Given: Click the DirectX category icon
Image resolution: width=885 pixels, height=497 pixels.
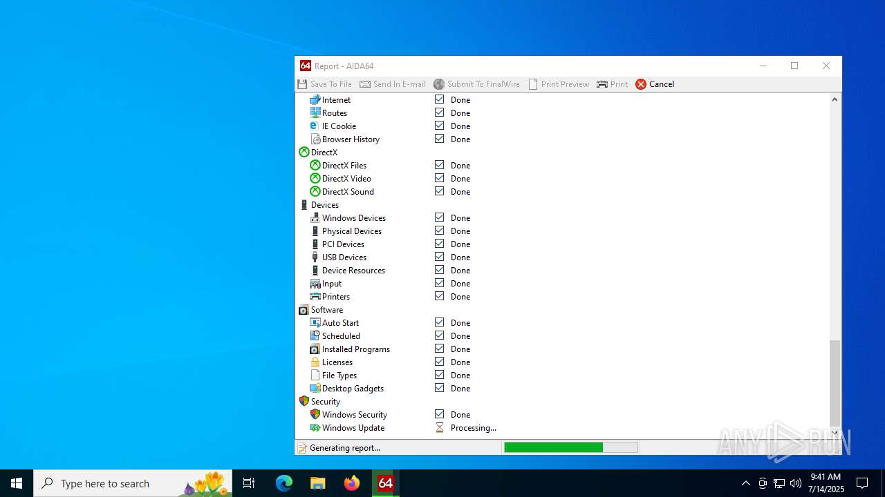Looking at the screenshot, I should [x=304, y=152].
